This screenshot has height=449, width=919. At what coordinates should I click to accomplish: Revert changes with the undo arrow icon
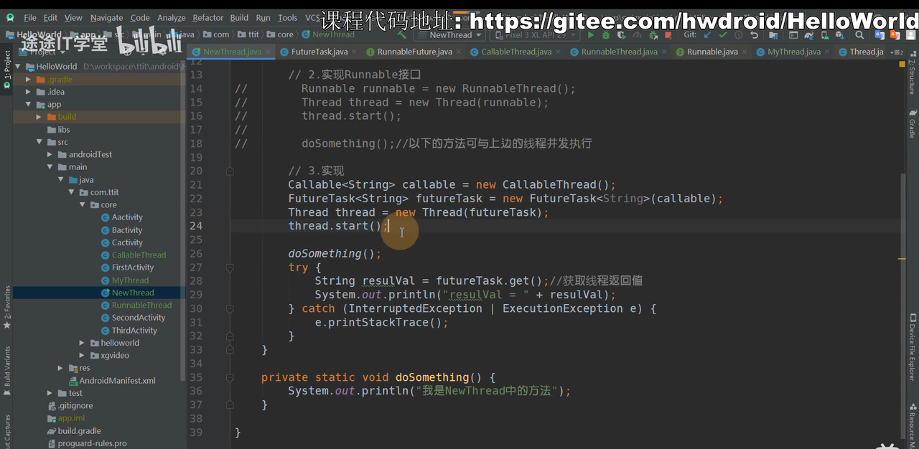755,35
